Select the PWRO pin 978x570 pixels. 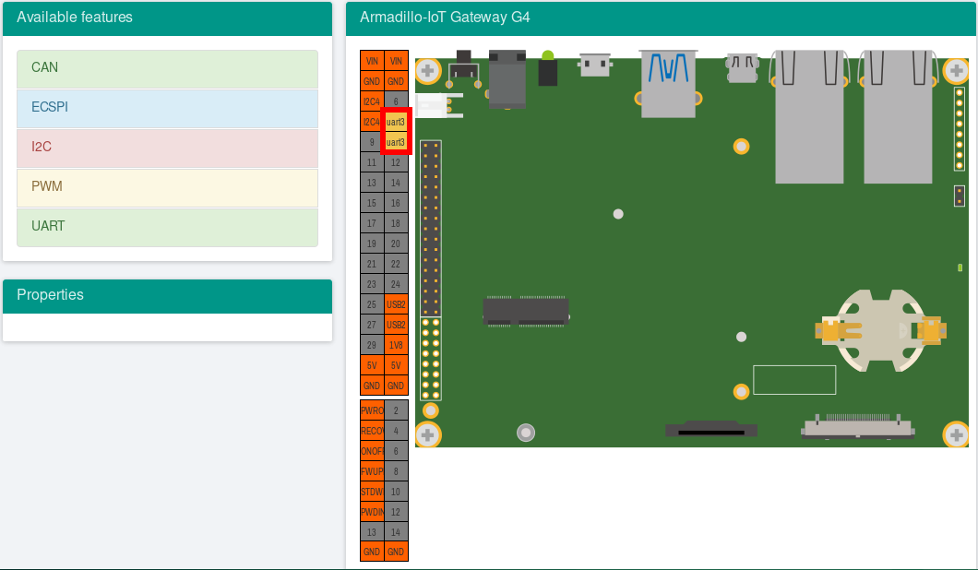[372, 410]
